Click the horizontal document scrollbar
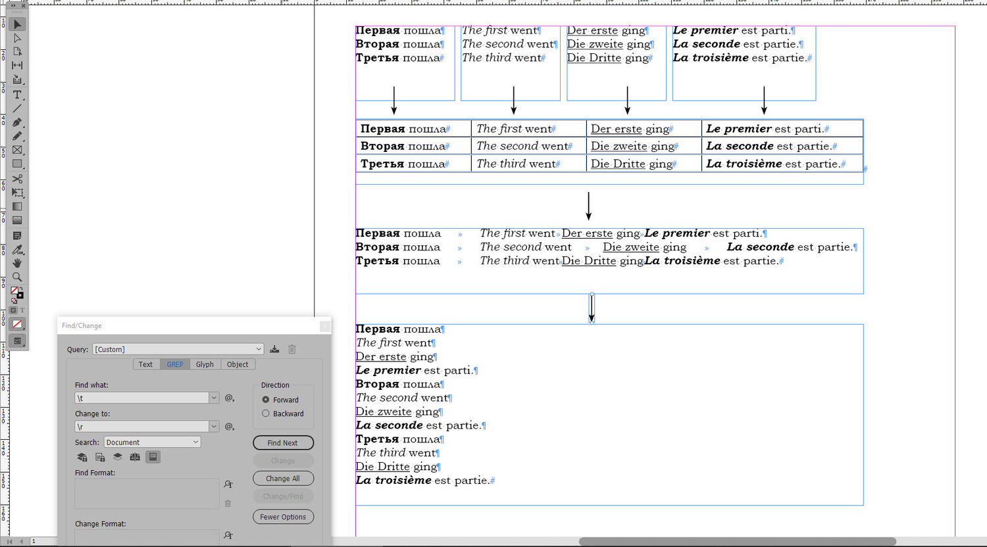The height and width of the screenshot is (547, 987). [737, 542]
